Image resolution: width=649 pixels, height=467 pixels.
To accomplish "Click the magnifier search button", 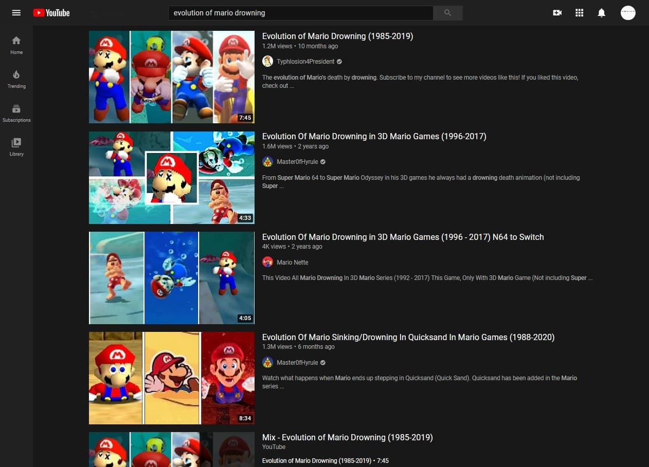I will pyautogui.click(x=447, y=13).
